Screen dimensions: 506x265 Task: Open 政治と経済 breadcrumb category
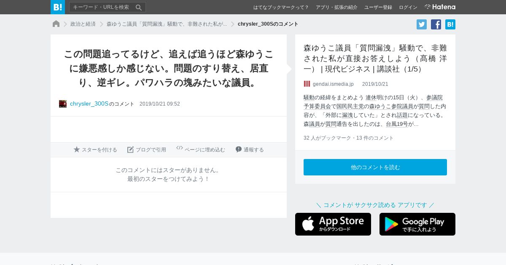coord(83,24)
